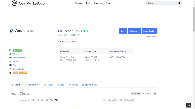Open the Market Pairs tab dropdown
Screen dimensions: 195x109
coord(32,85)
